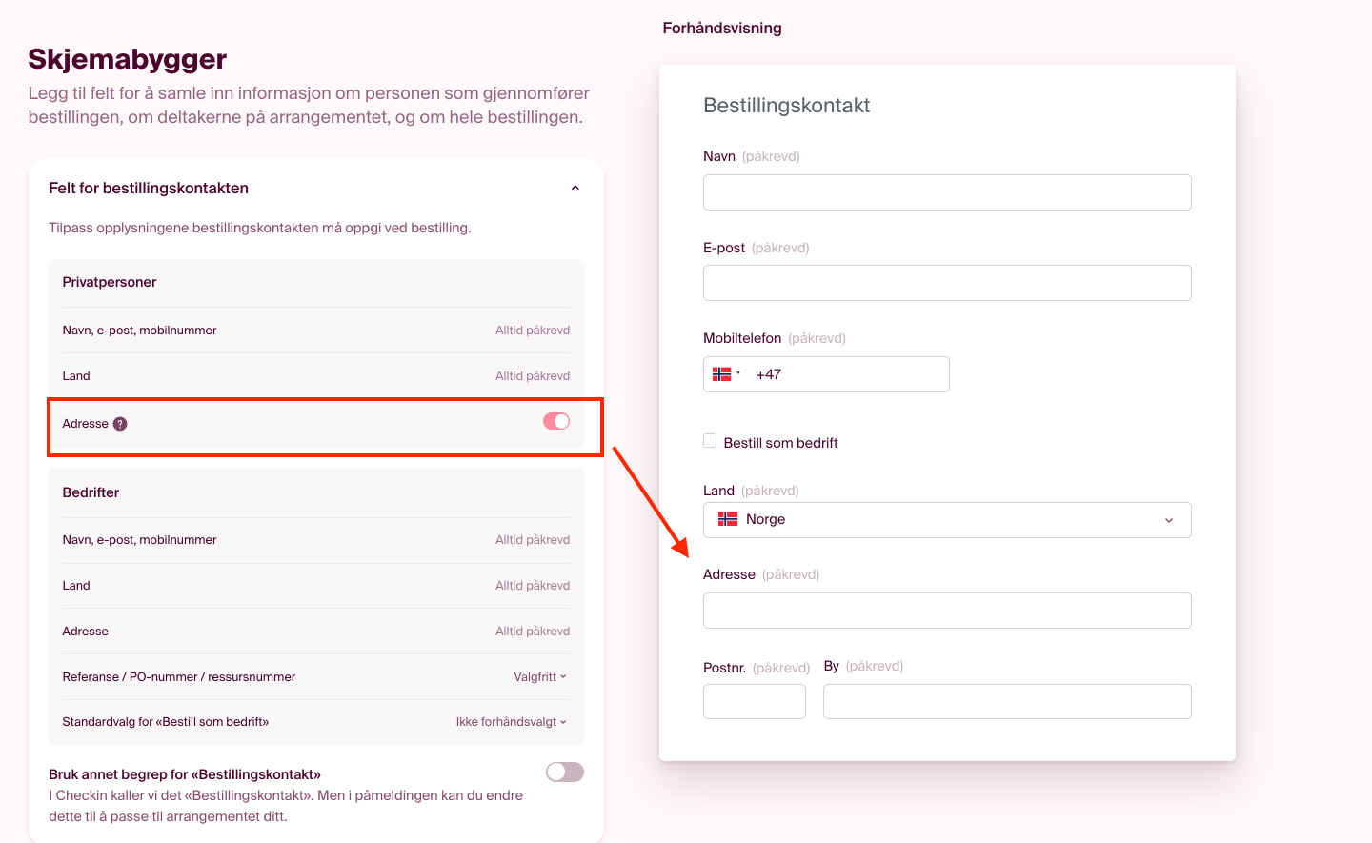This screenshot has height=843, width=1372.
Task: Click the Adresse text field in preview
Action: coord(947,611)
